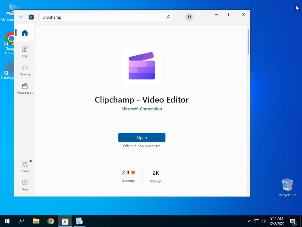
Task: Open Movies & TV section
Action: coord(25,89)
